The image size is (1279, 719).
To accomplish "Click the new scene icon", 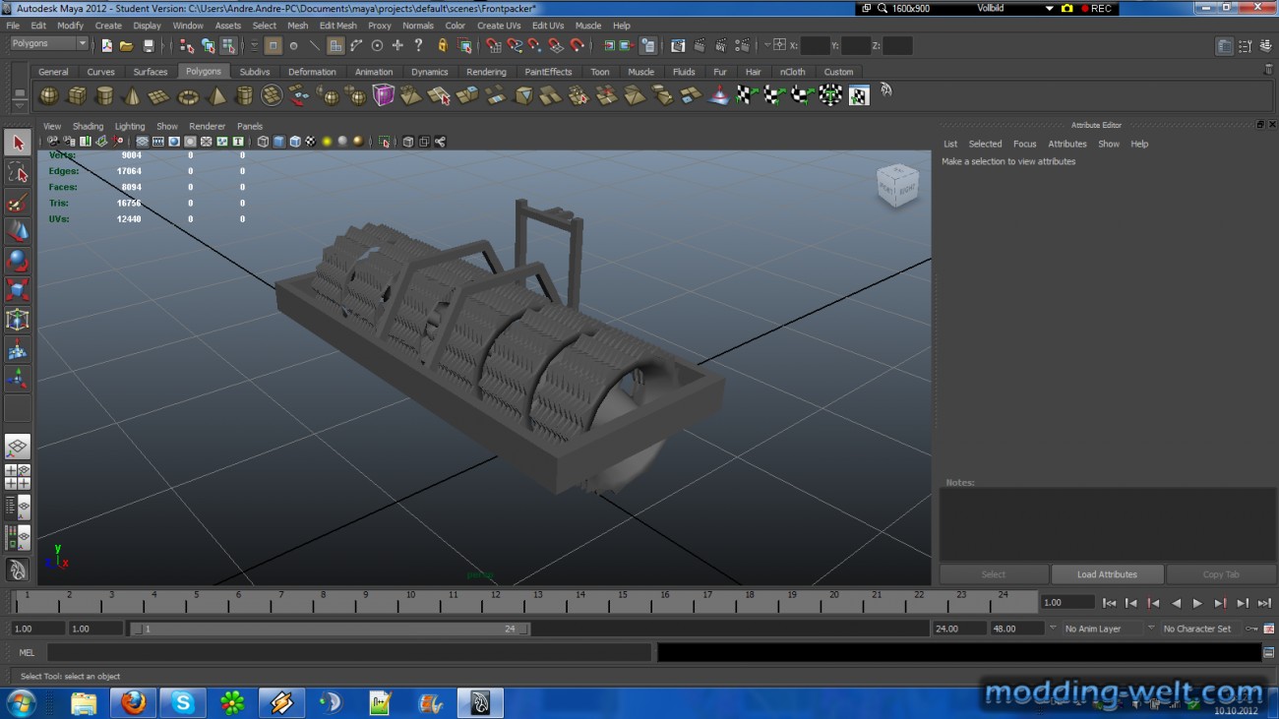I will click(x=106, y=45).
